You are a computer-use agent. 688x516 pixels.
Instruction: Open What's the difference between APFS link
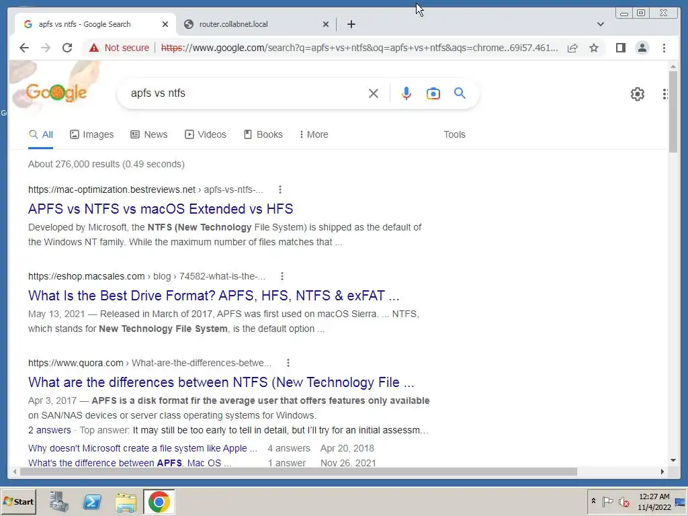point(130,463)
